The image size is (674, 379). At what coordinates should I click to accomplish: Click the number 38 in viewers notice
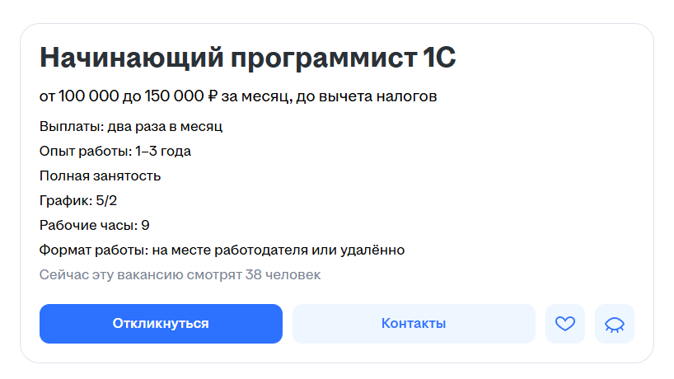254,274
